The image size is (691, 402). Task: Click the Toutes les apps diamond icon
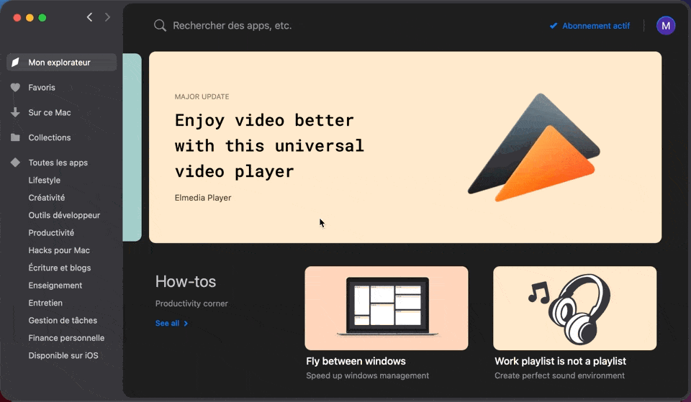15,163
